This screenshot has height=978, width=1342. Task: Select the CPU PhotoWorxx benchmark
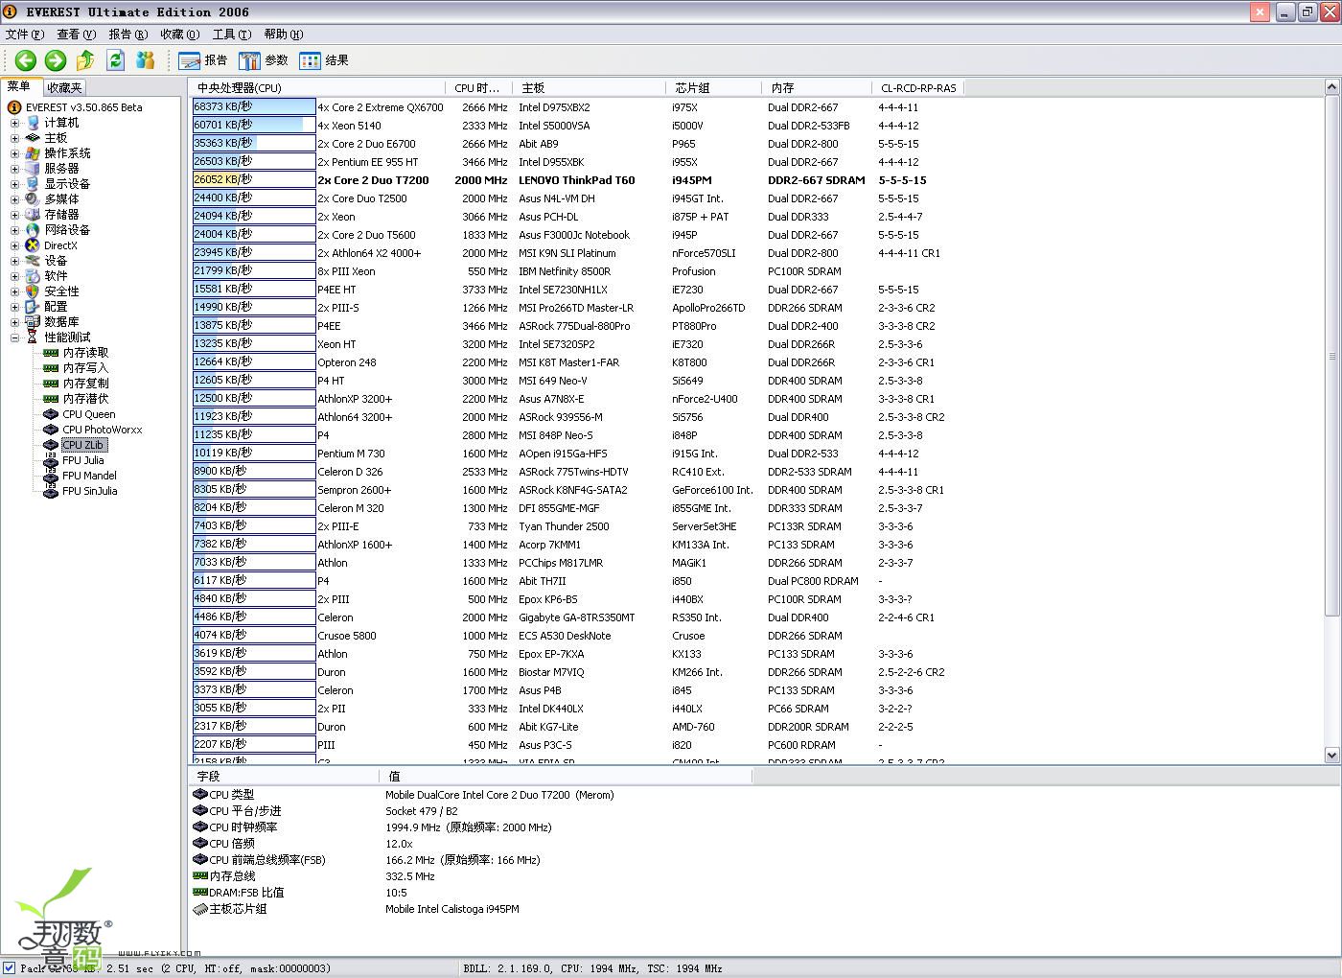pos(102,430)
